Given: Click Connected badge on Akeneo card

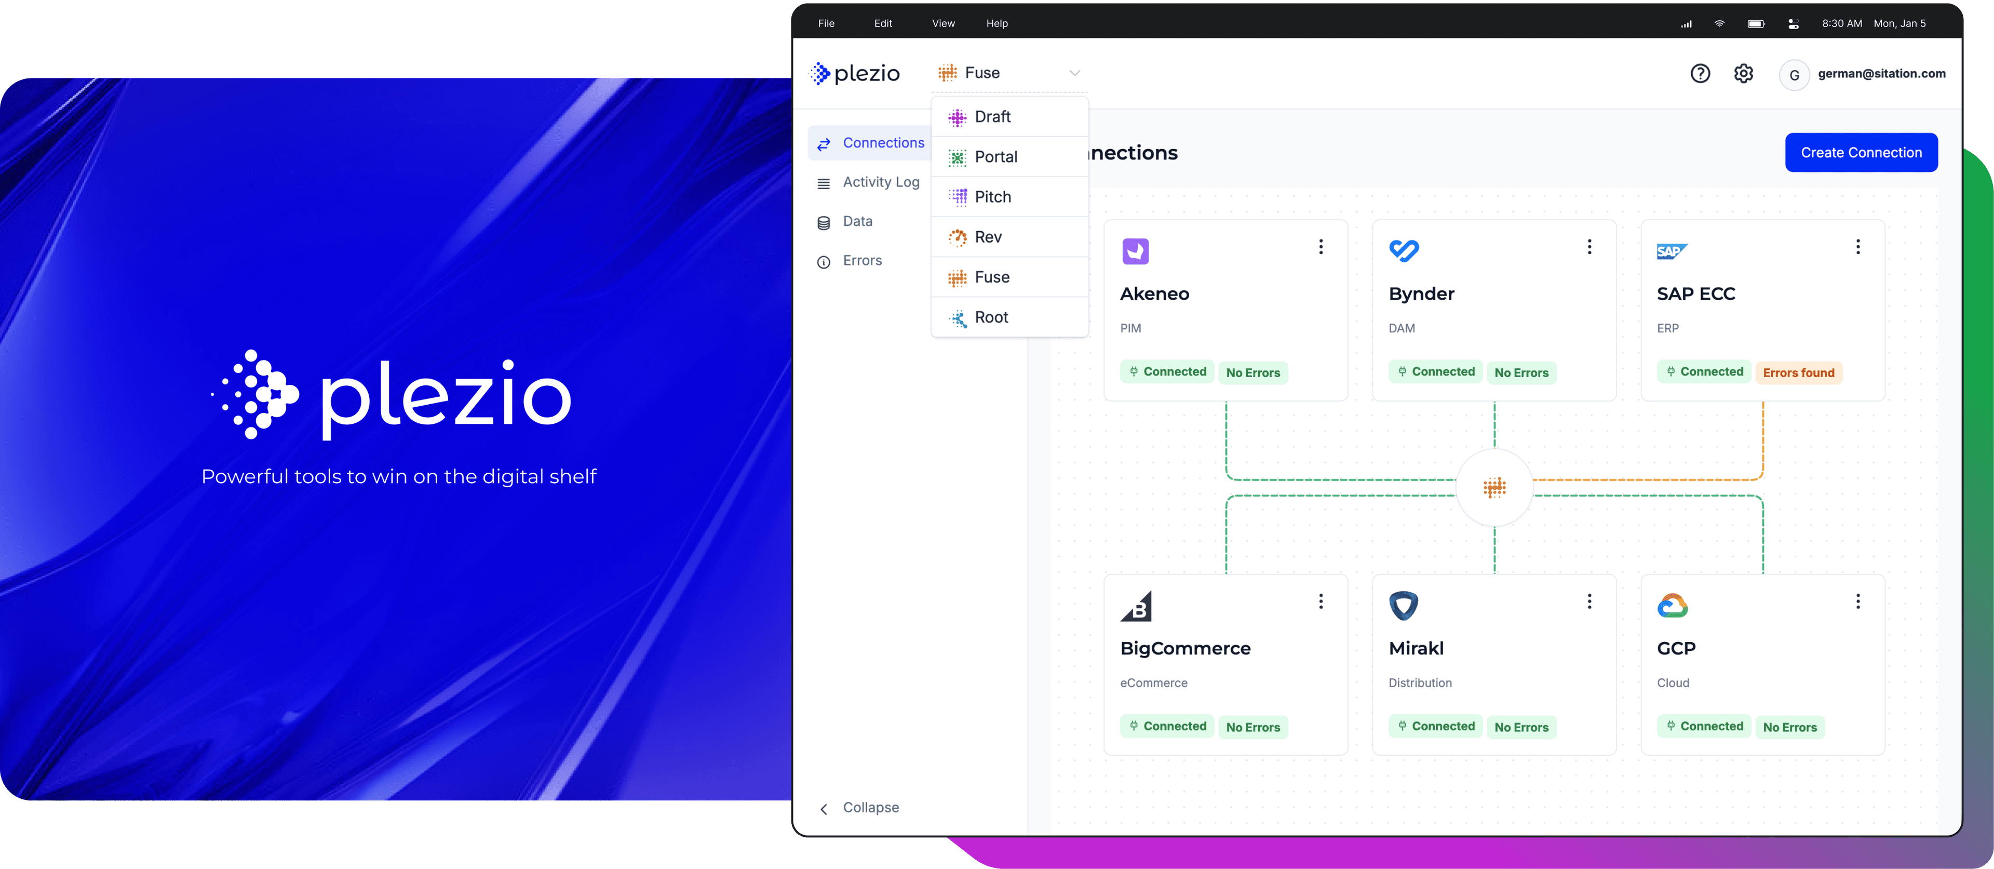Looking at the screenshot, I should (x=1166, y=372).
